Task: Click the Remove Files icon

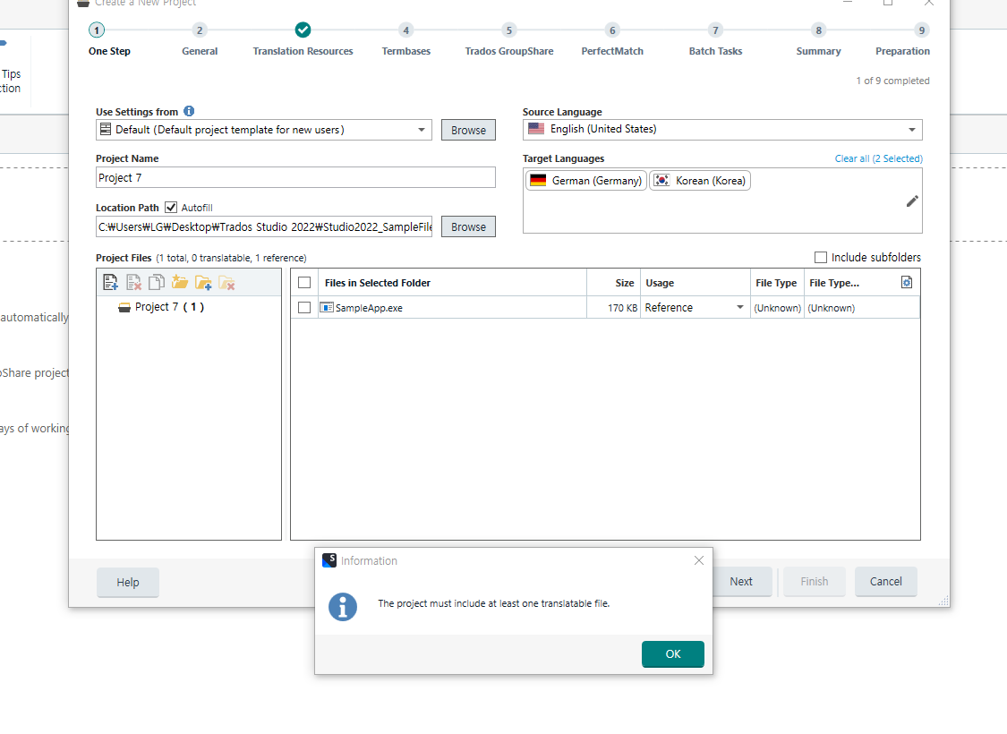Action: pos(133,281)
